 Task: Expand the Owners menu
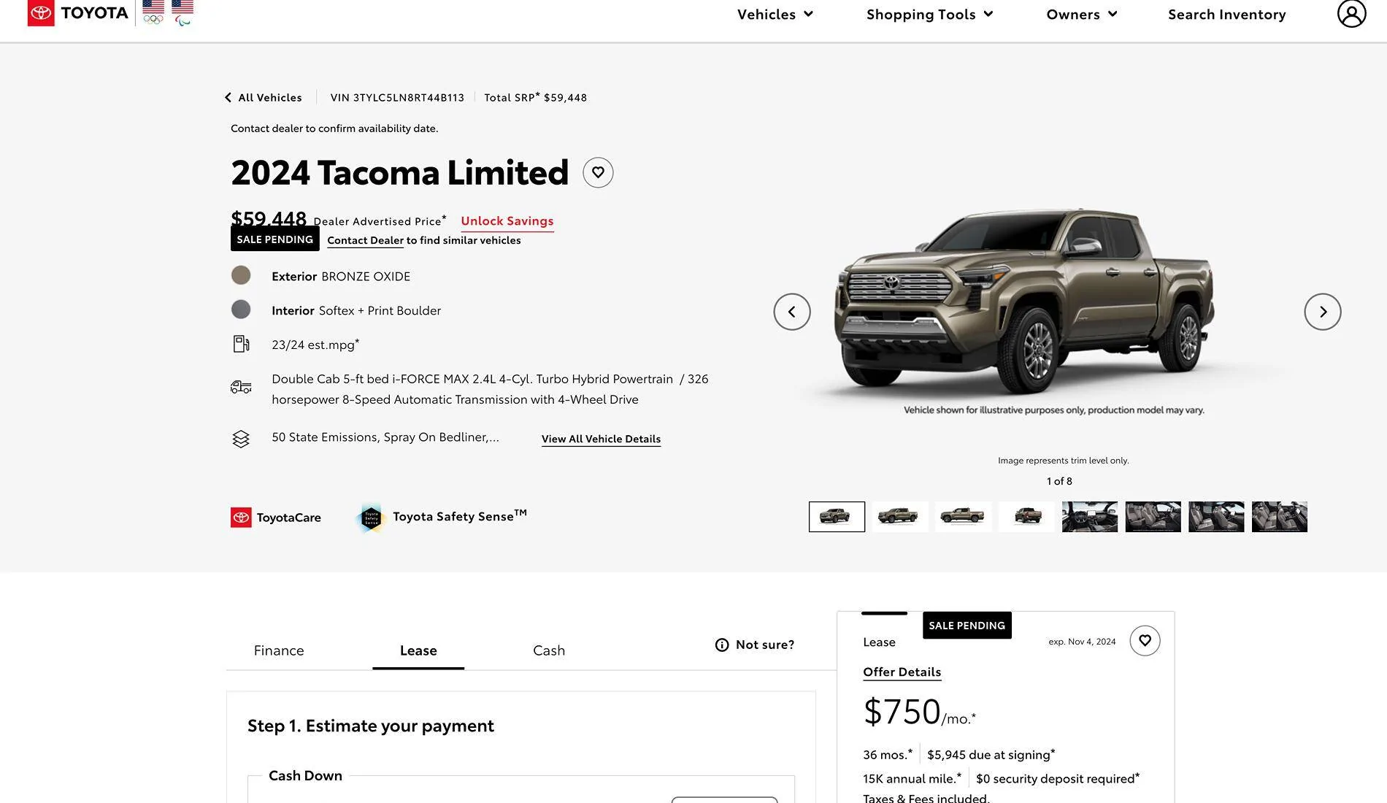pyautogui.click(x=1081, y=14)
